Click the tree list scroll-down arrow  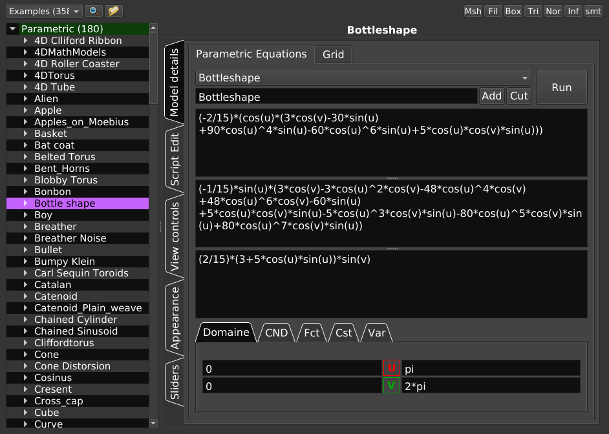point(153,423)
